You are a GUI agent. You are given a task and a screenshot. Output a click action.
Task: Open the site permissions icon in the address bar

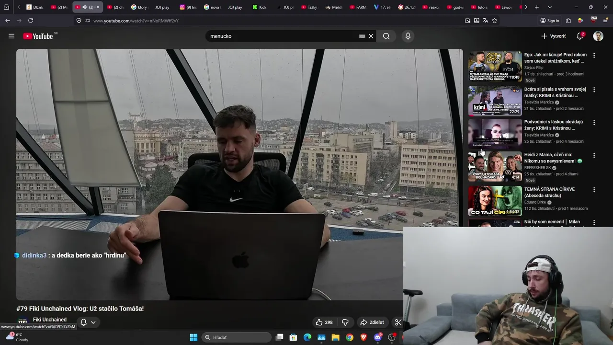pyautogui.click(x=87, y=21)
